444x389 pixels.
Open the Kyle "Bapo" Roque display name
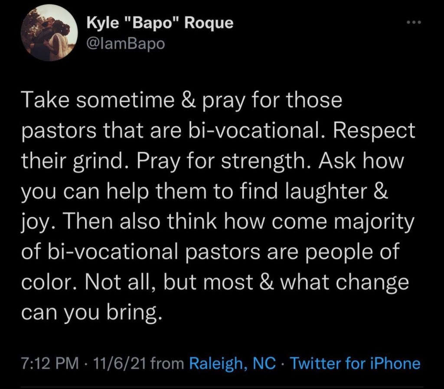click(160, 23)
